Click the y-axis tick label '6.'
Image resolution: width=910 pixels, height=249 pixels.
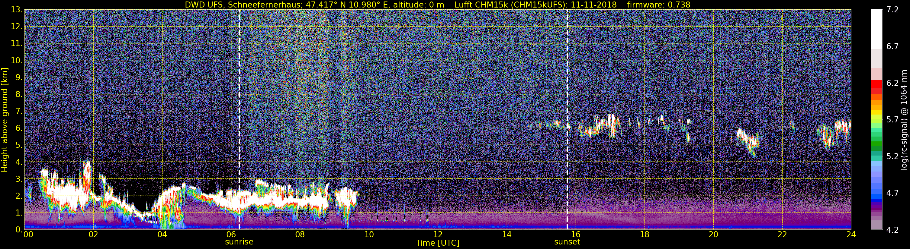coord(19,128)
